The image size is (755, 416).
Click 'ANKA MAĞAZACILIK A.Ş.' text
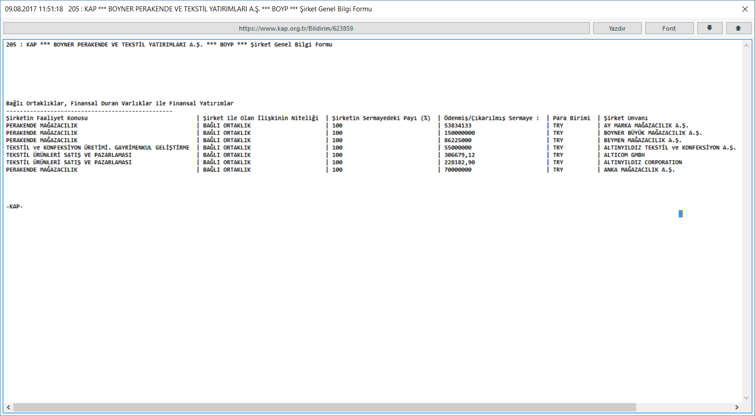tap(639, 170)
